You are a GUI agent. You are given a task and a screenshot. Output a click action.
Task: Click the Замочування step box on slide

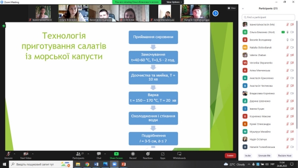[x=153, y=57]
